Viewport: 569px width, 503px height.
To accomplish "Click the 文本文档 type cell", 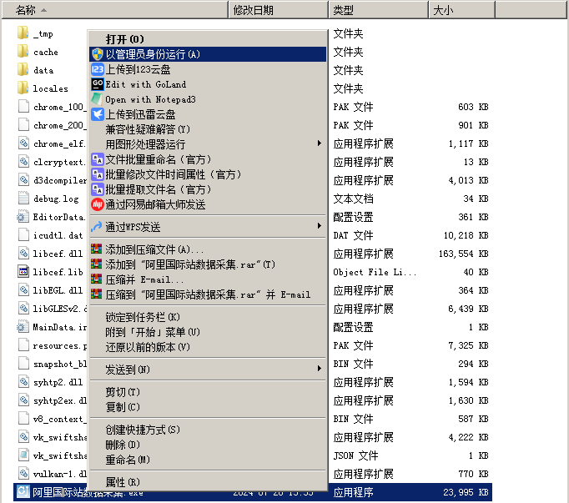I will (x=353, y=199).
